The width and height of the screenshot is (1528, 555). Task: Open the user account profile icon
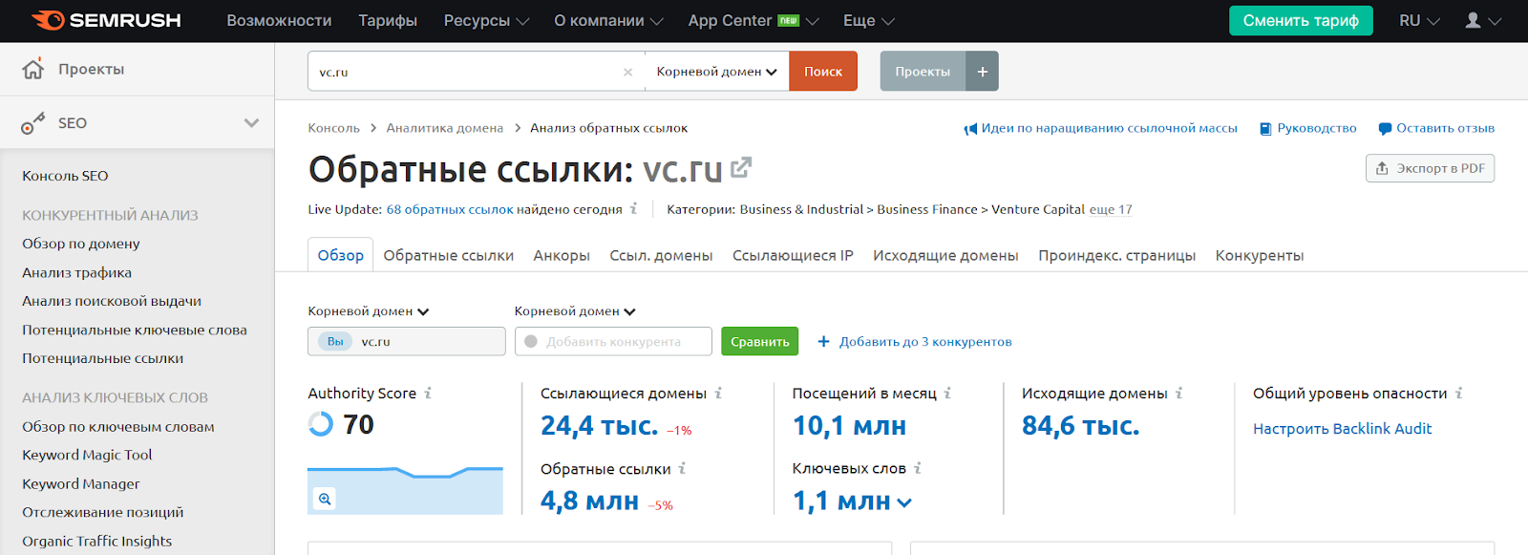coord(1474,20)
